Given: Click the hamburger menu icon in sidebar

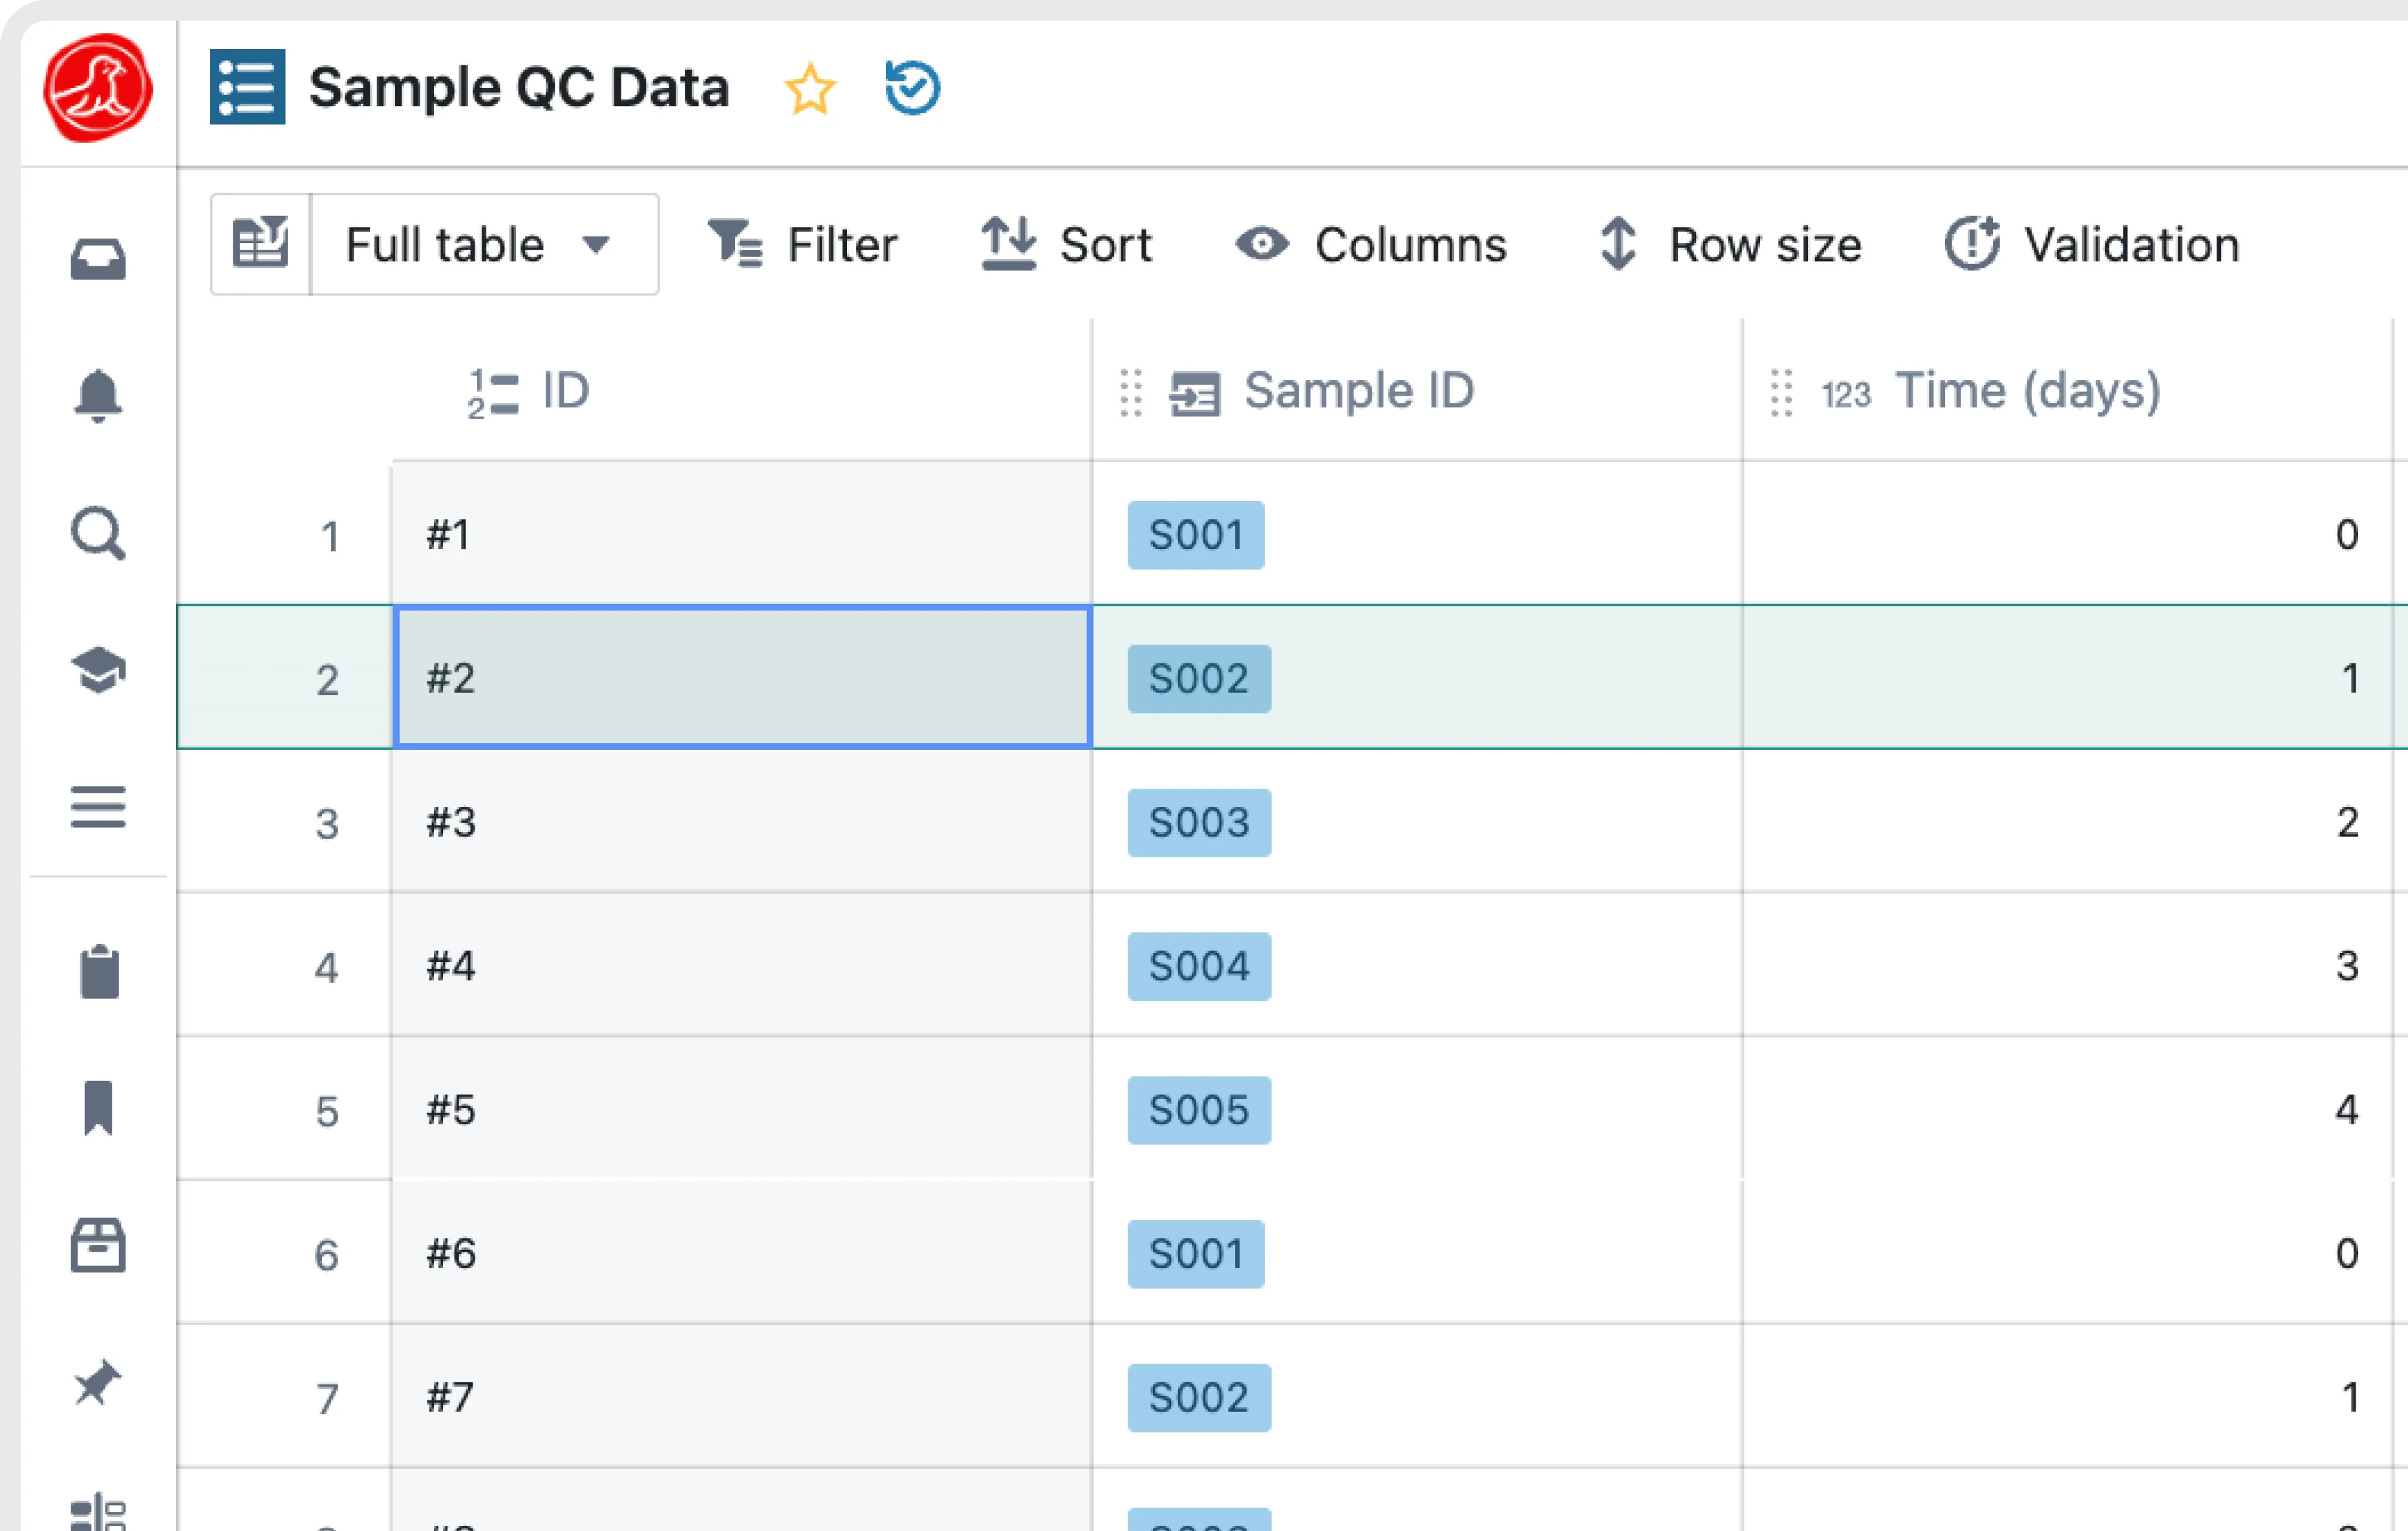Looking at the screenshot, I should click(98, 807).
